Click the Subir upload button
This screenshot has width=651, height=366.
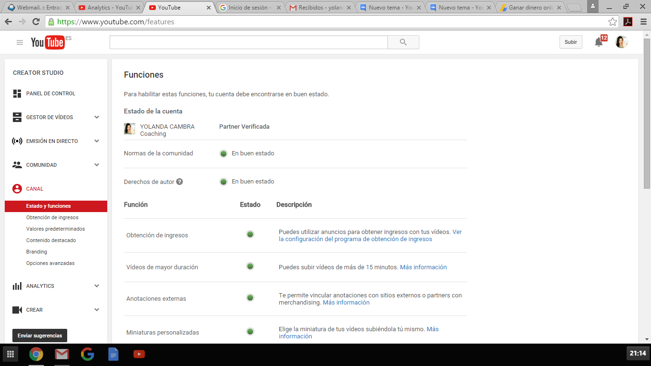(571, 42)
